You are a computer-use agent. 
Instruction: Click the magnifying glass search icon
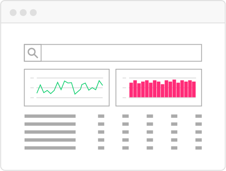point(33,53)
